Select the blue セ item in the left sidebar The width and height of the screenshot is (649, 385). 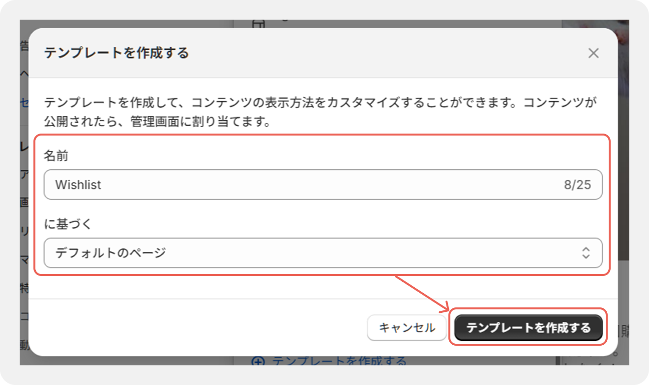coord(24,102)
